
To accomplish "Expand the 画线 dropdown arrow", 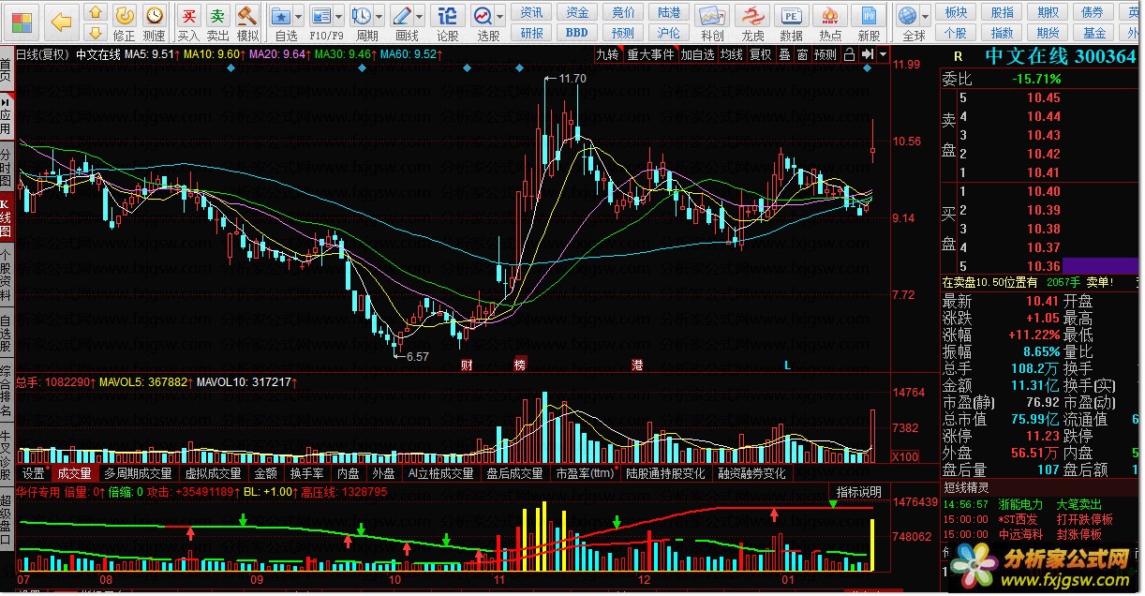I will pyautogui.click(x=420, y=17).
